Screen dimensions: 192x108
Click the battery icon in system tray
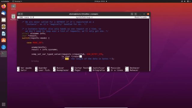(188, 1)
